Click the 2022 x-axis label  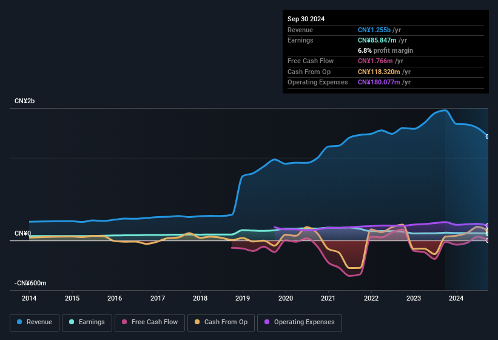[371, 298]
